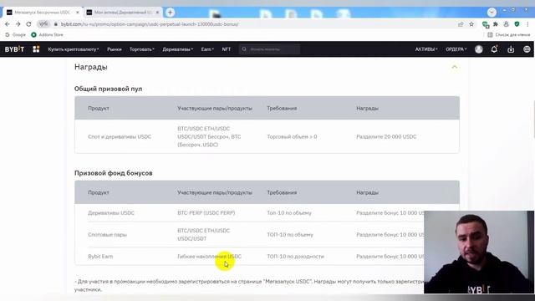Click the app download icon in Bybit navbar
535x301 pixels.
[x=511, y=49]
